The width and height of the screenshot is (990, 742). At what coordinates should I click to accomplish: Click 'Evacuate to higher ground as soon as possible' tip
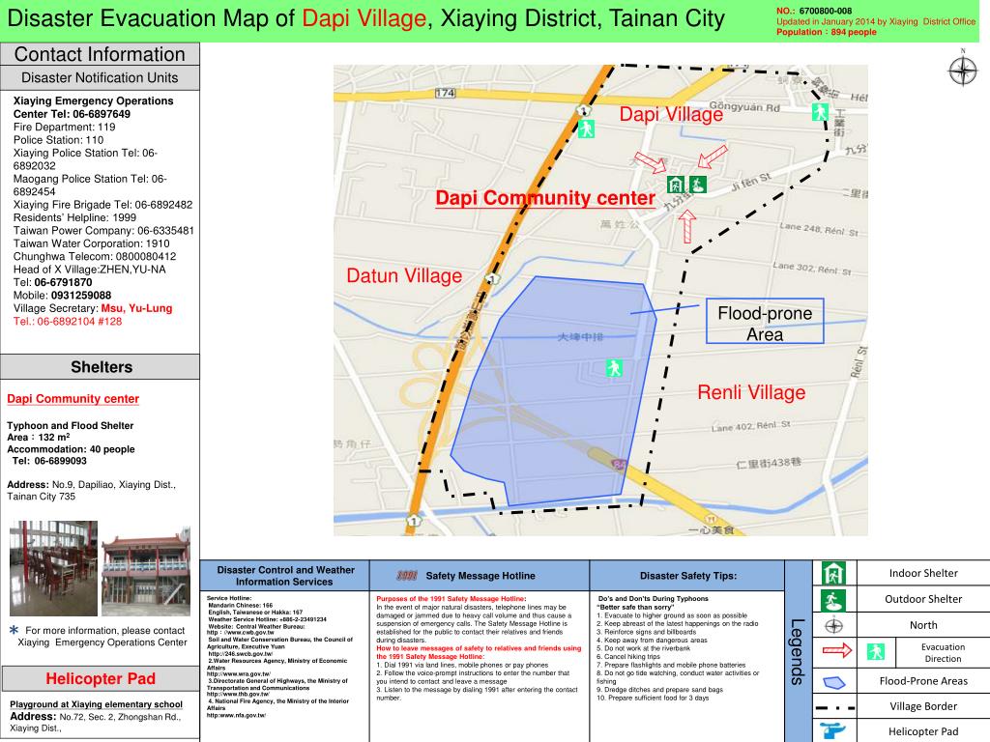tap(672, 615)
